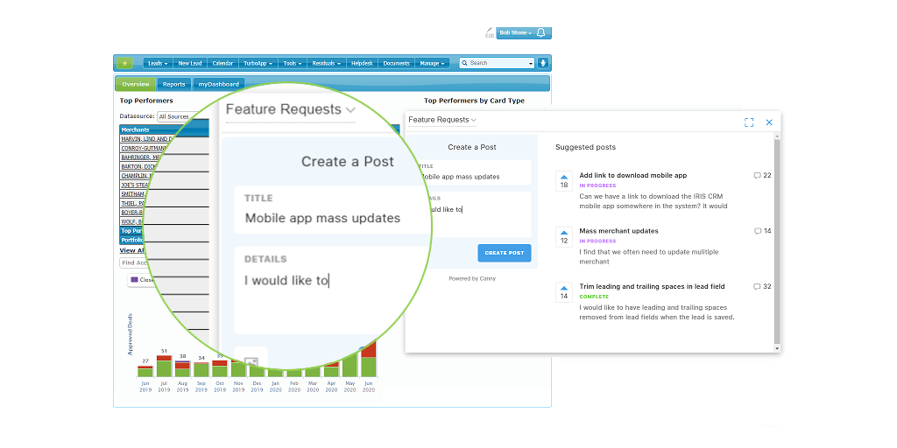
Task: Upvote the post with 18 votes
Action: (564, 181)
